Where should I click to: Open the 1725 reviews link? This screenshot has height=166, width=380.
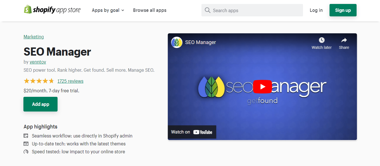tap(70, 81)
